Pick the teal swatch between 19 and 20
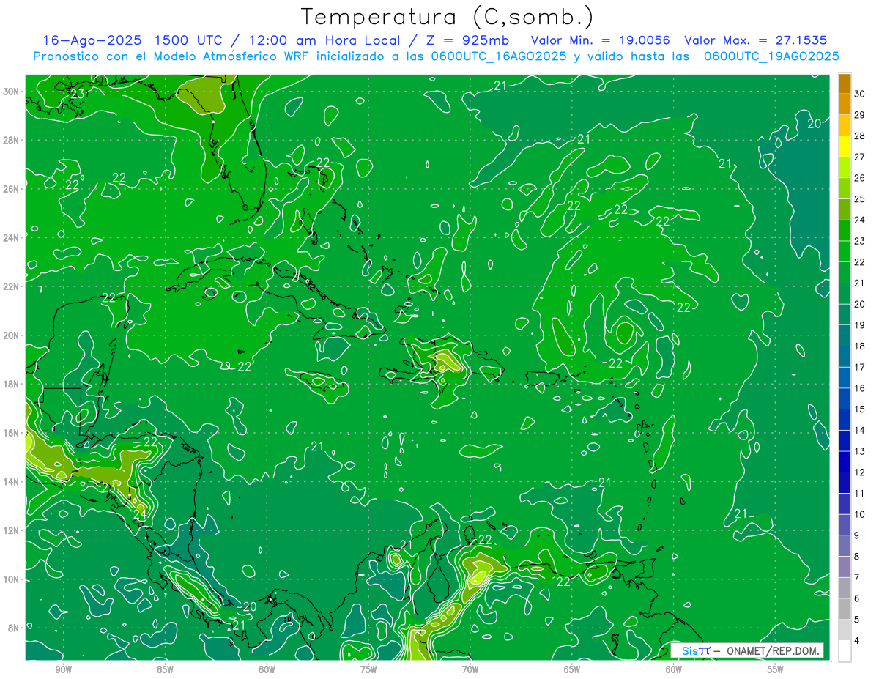 pos(845,315)
